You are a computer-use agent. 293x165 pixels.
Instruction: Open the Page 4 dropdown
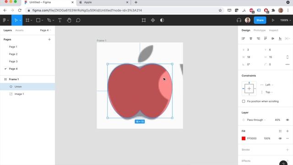[45, 30]
